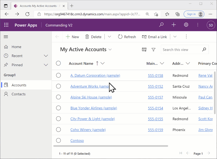Click the edit columns icon
This screenshot has height=159, width=217.
click(x=144, y=50)
